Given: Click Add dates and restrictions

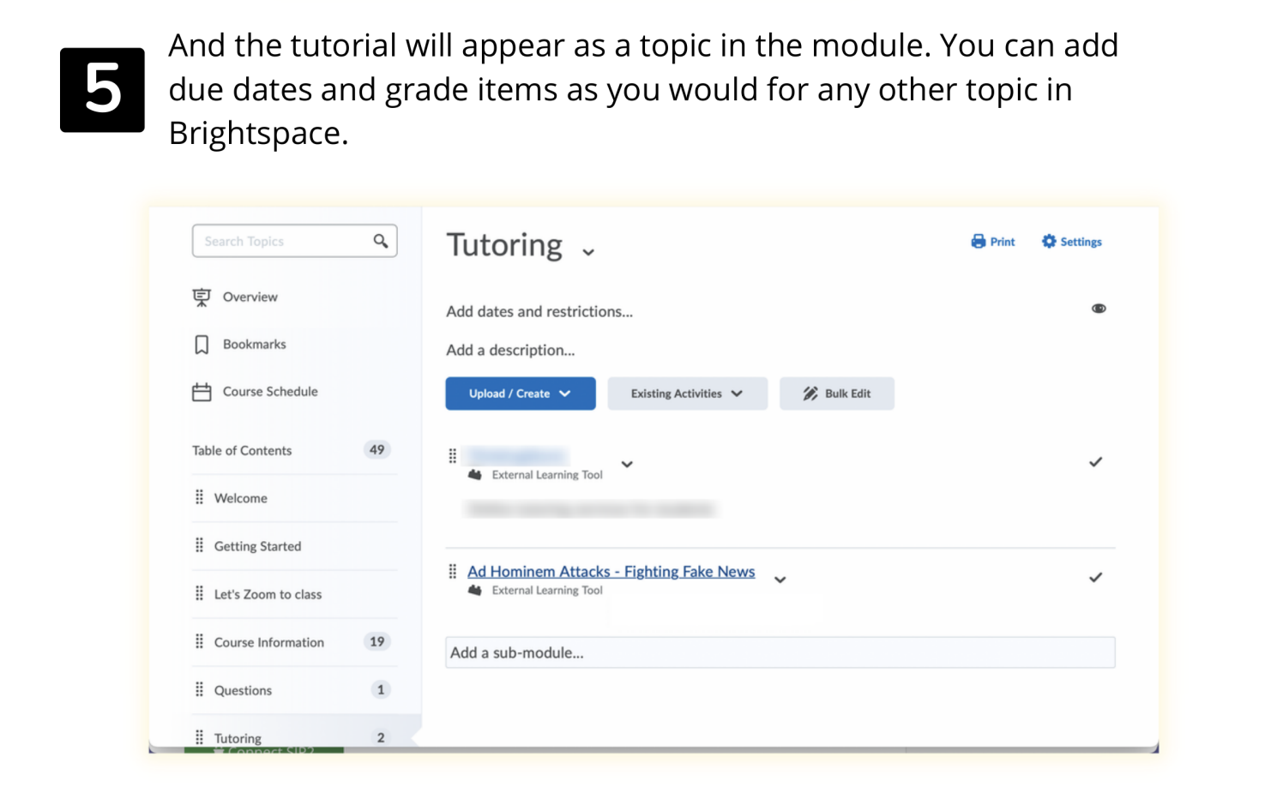Looking at the screenshot, I should (539, 311).
